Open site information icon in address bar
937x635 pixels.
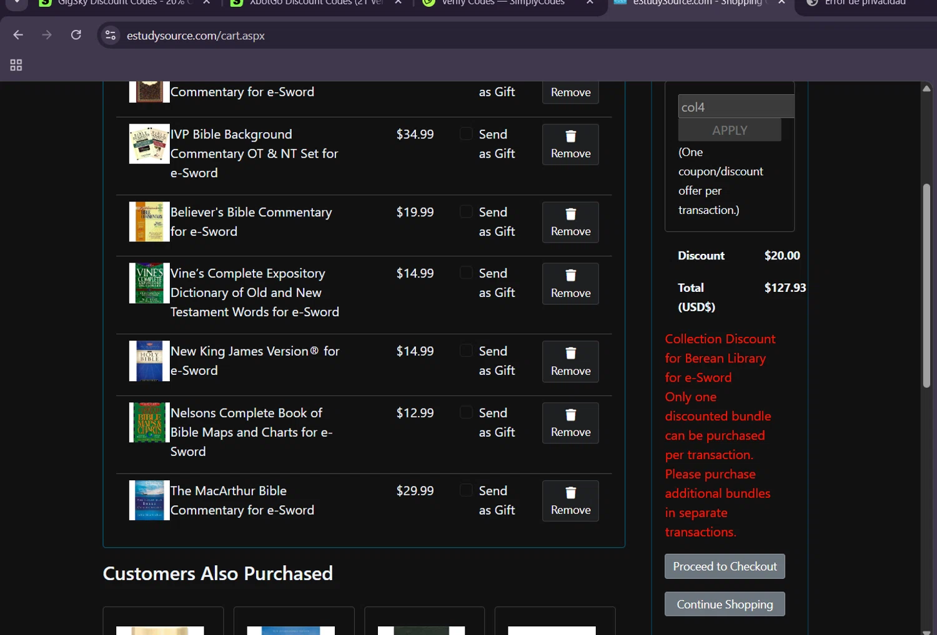[111, 36]
